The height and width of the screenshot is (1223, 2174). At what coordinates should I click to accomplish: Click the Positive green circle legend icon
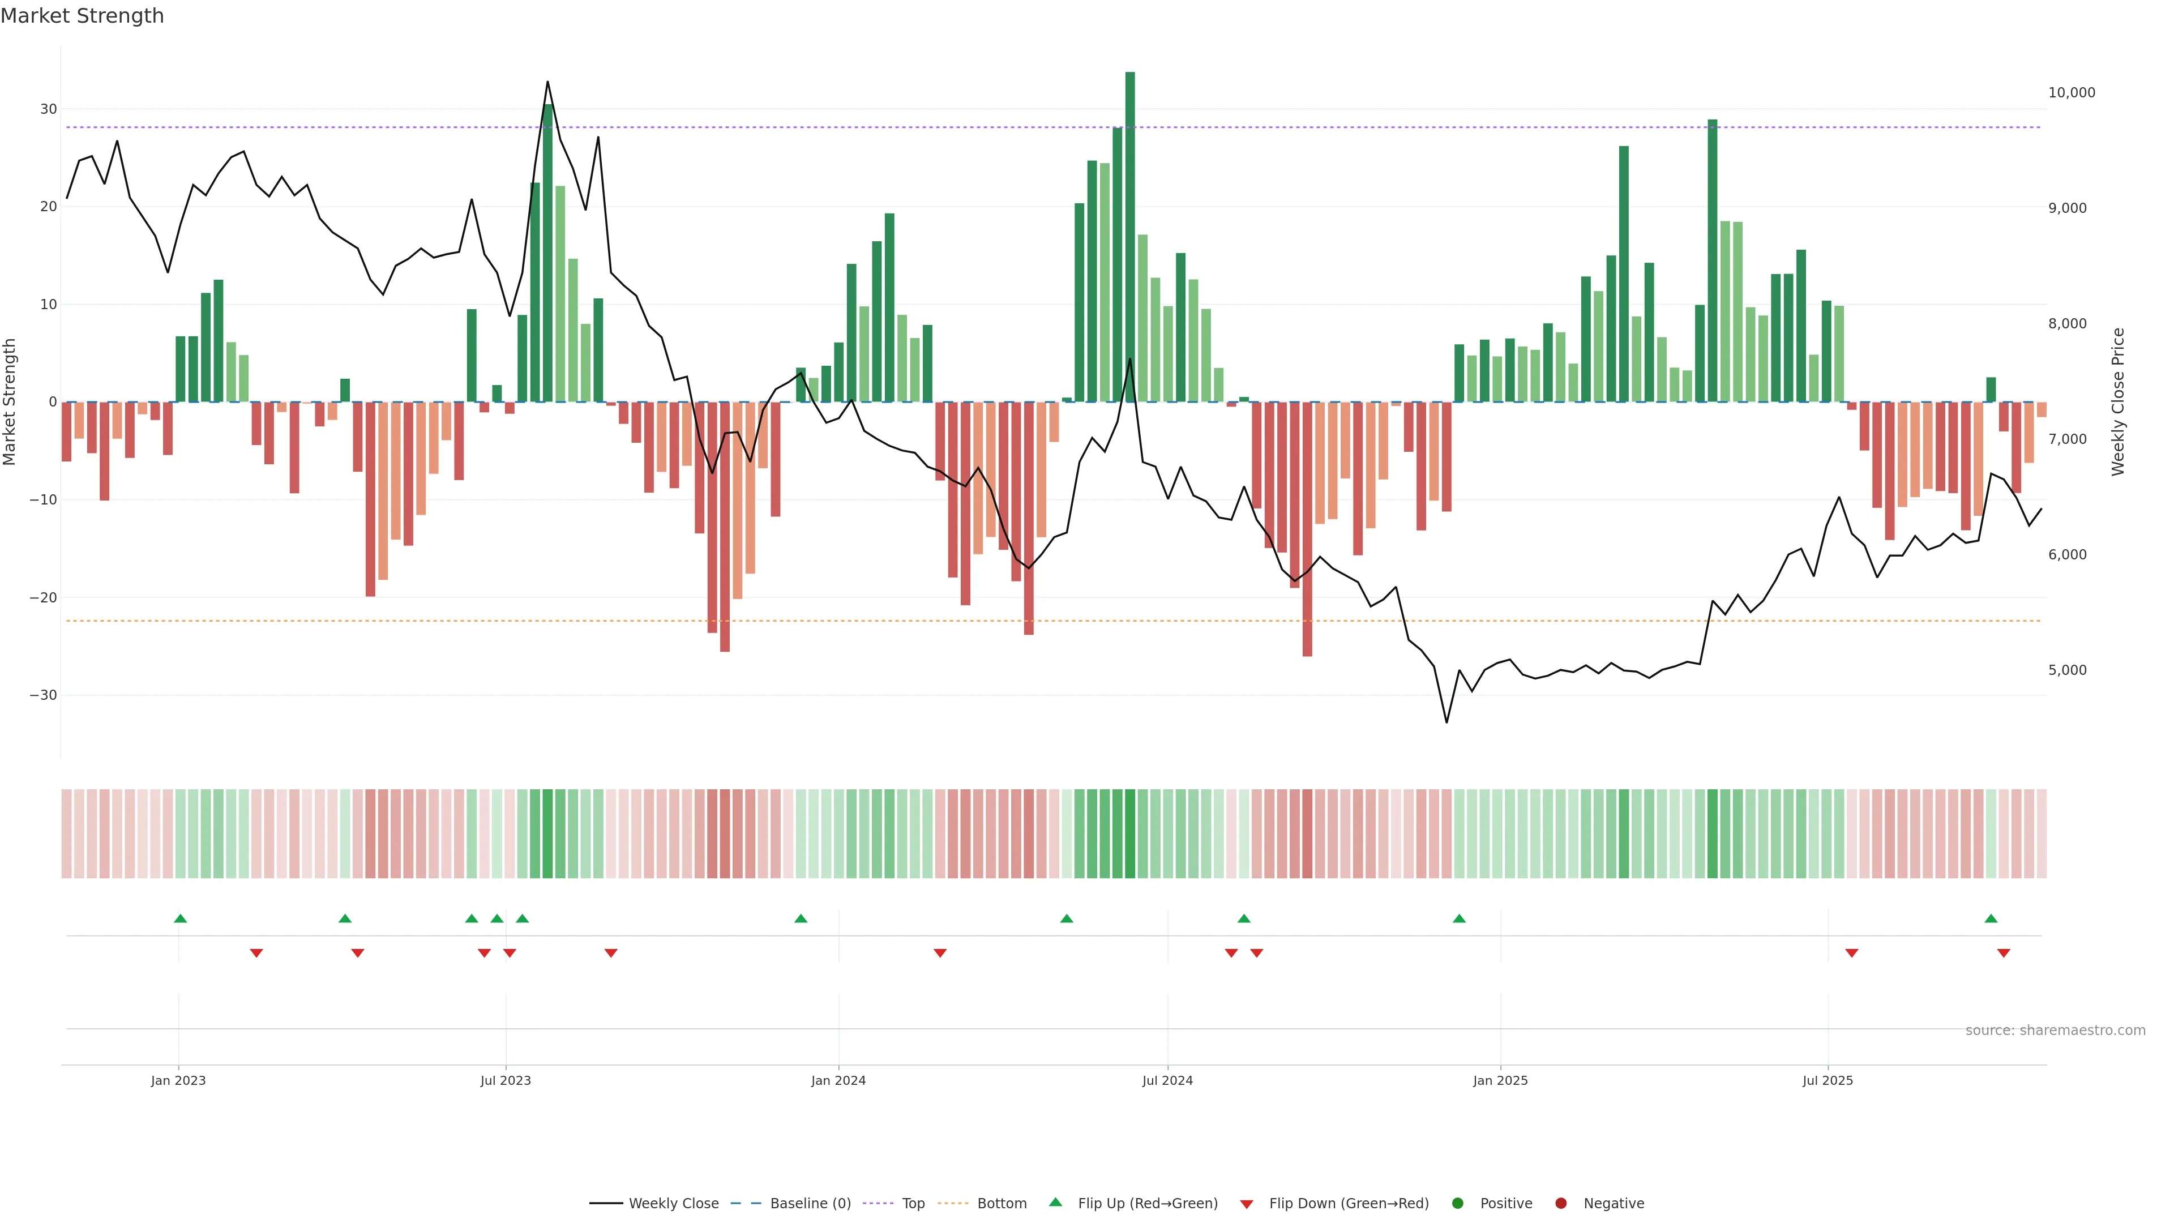tap(1457, 1204)
